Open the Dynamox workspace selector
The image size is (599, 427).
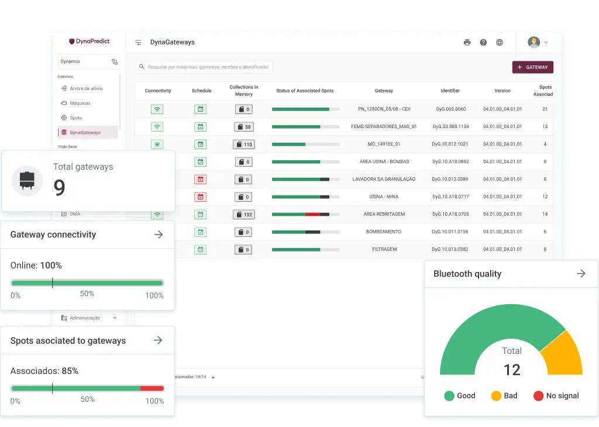click(x=89, y=61)
